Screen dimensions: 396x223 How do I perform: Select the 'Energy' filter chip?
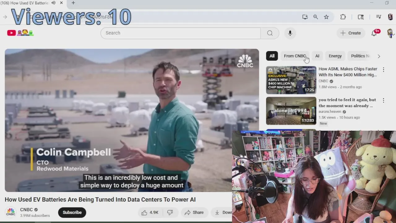[335, 56]
